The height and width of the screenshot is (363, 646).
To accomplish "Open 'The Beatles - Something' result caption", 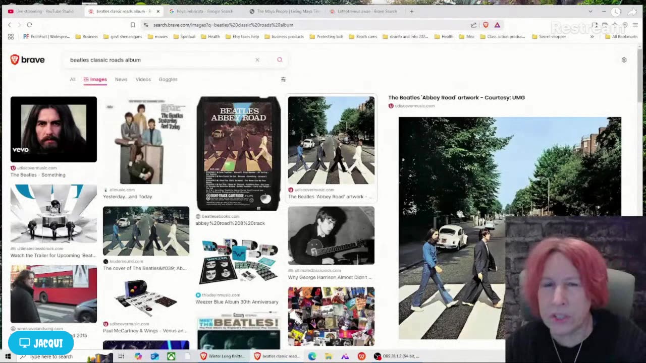I will pyautogui.click(x=38, y=175).
